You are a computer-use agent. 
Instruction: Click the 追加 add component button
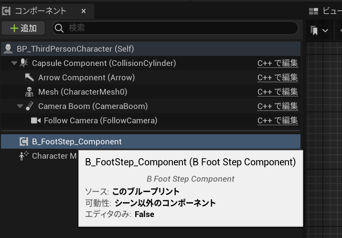click(23, 28)
